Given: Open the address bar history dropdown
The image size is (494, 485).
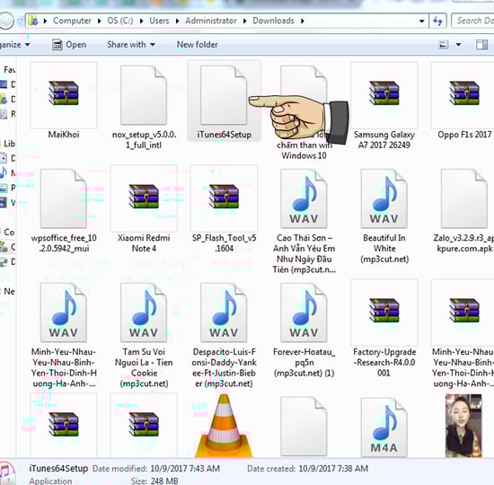Looking at the screenshot, I should [421, 22].
